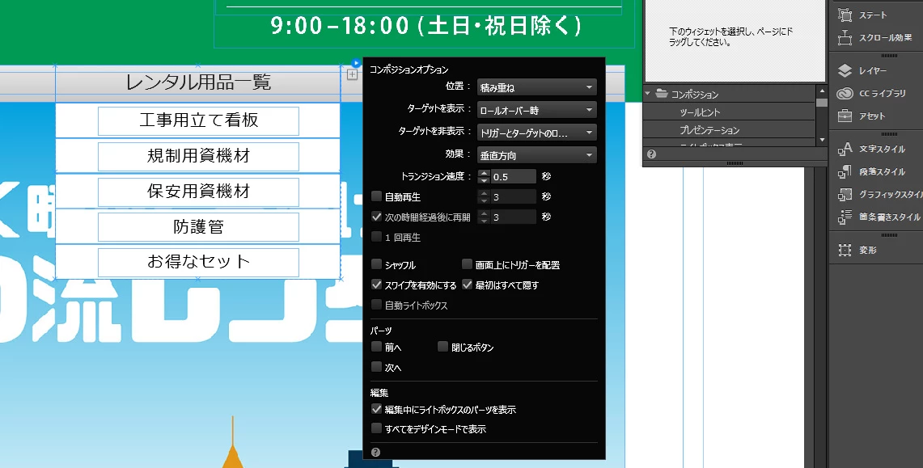Click the 自動再生 seconds value field
Screen dimensions: 923x468
pyautogui.click(x=514, y=197)
